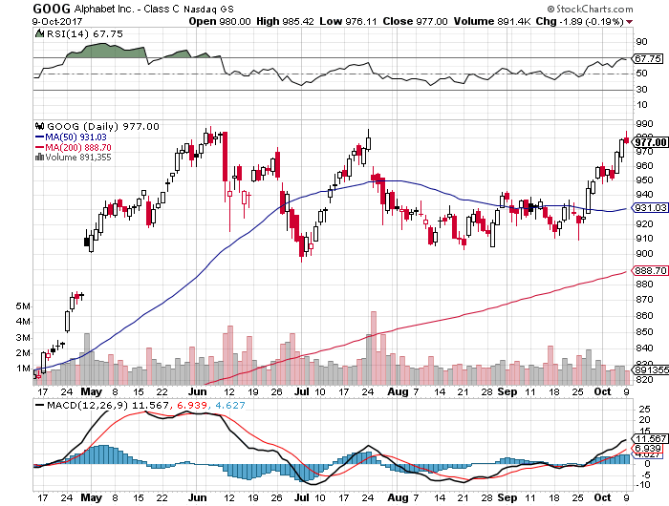Click the Chg -1.89 (-0.19%) value
The width and height of the screenshot is (669, 506).
580,21
